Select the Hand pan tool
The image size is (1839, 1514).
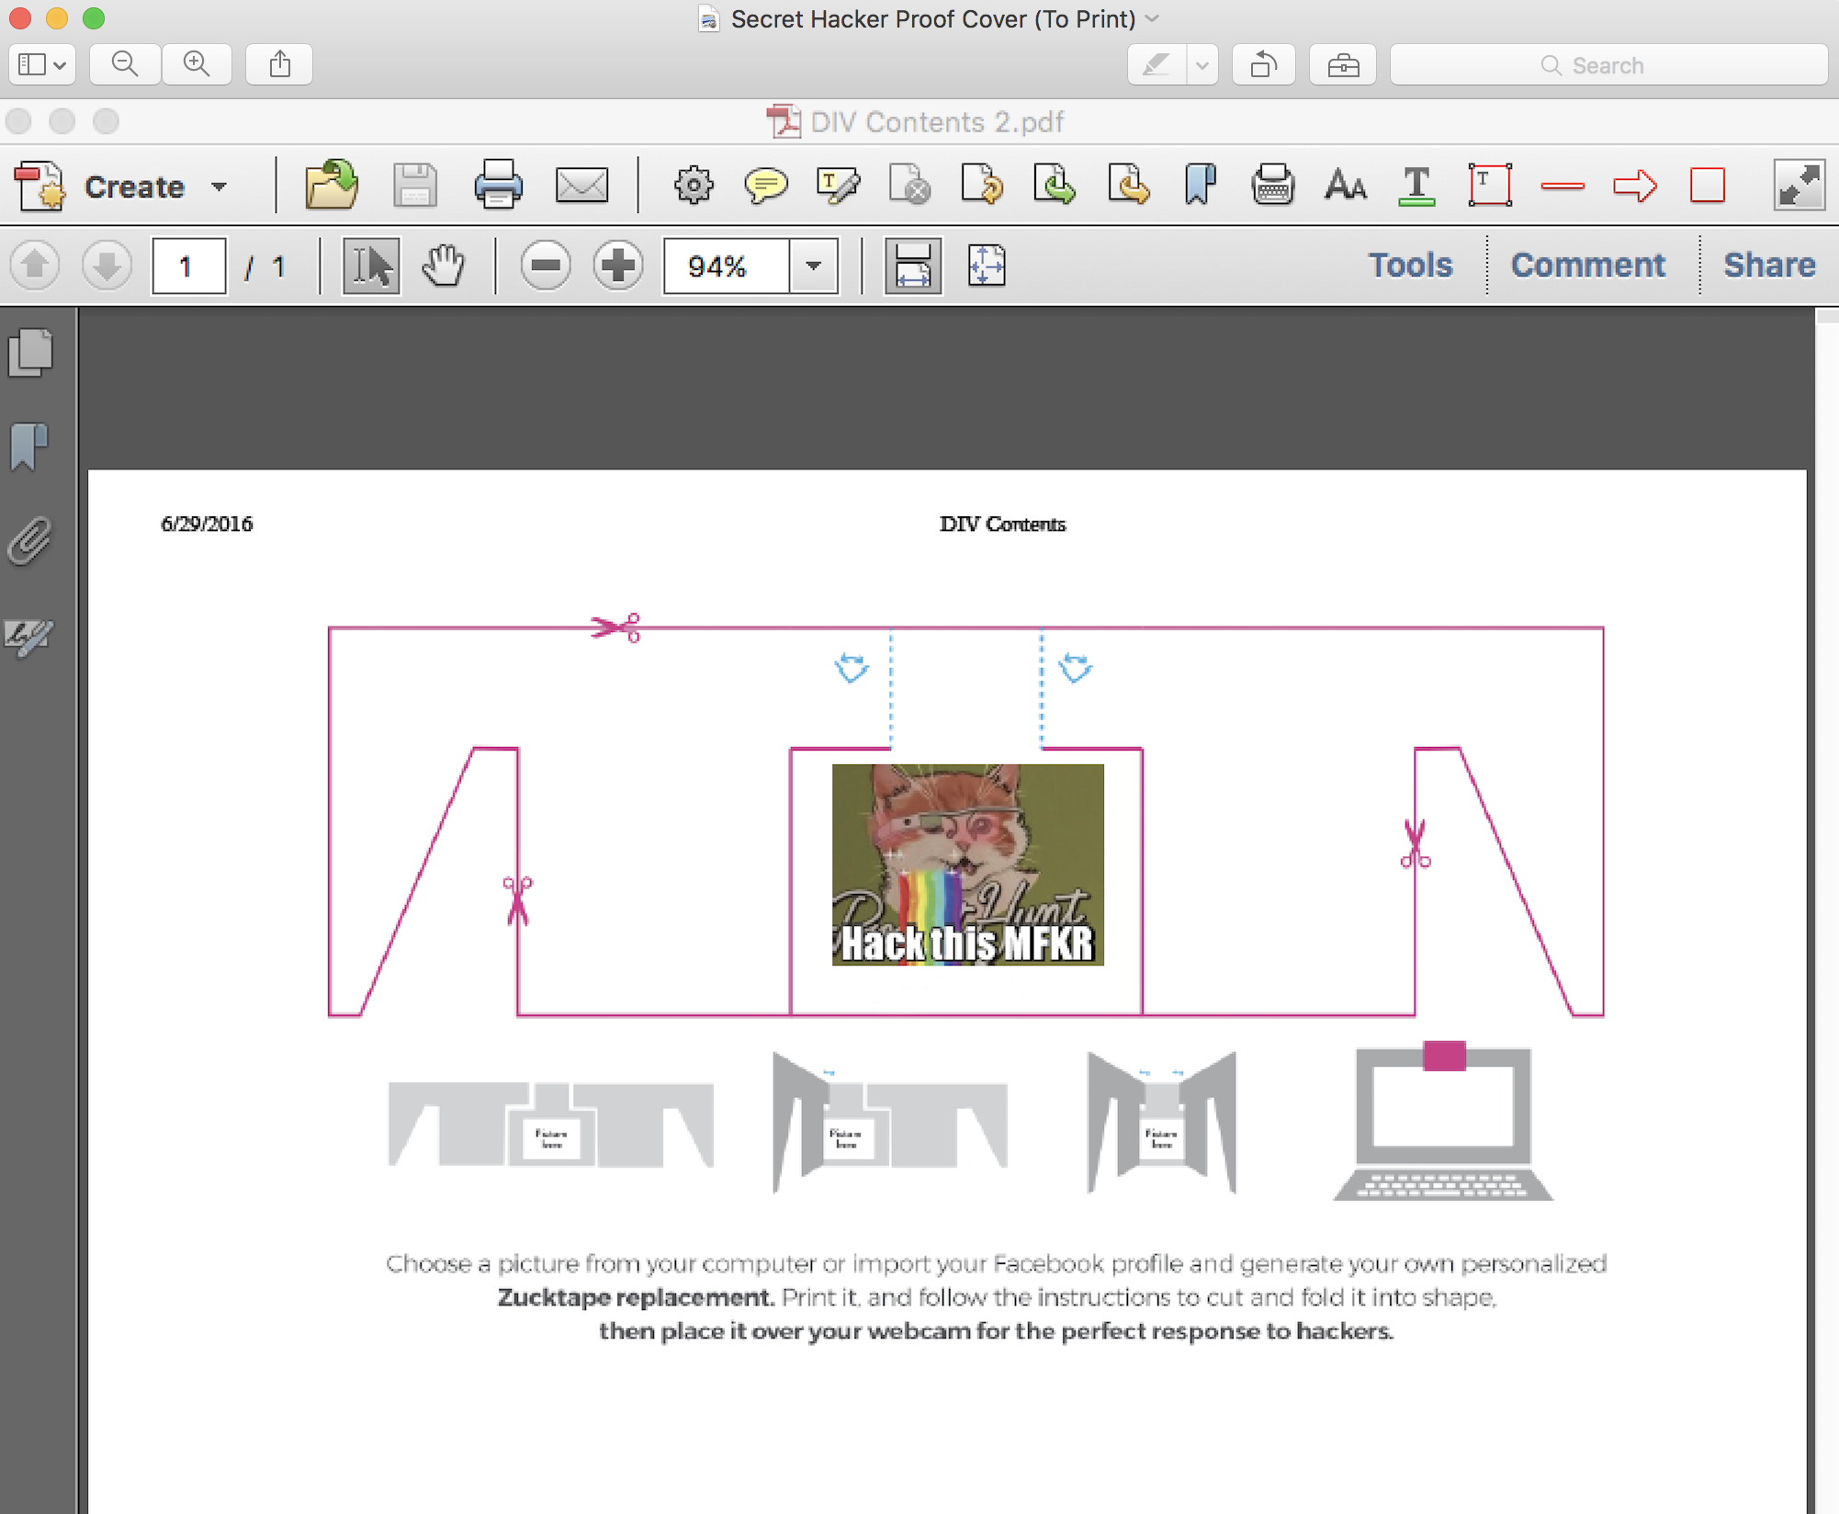444,266
